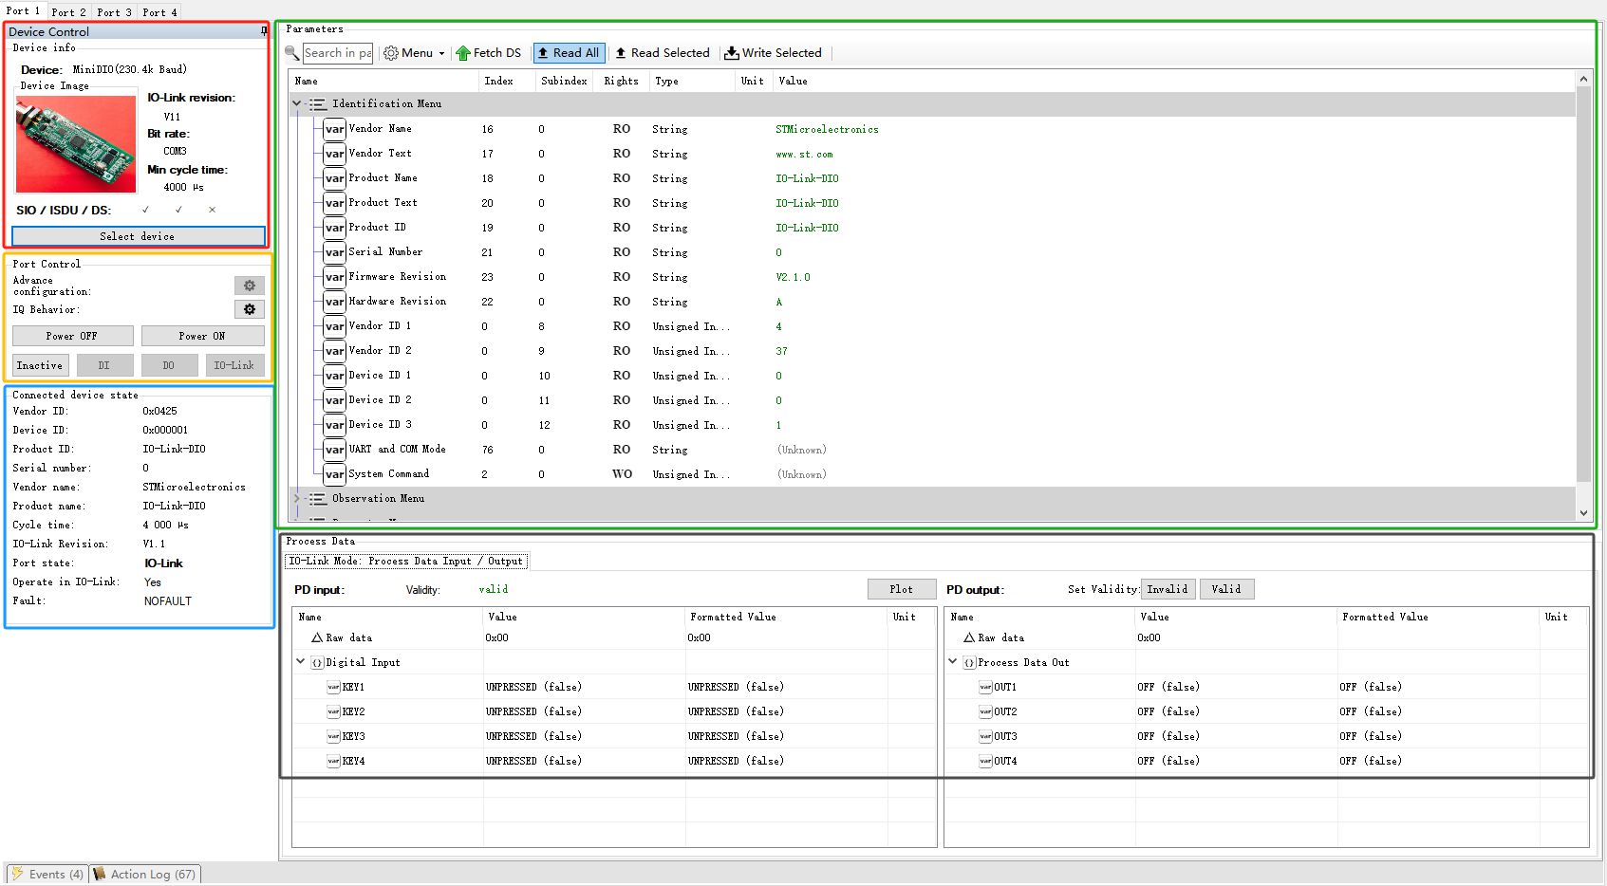Screen dimensions: 1607x886
Task: Collapse the Identification Menu group
Action: tap(296, 104)
